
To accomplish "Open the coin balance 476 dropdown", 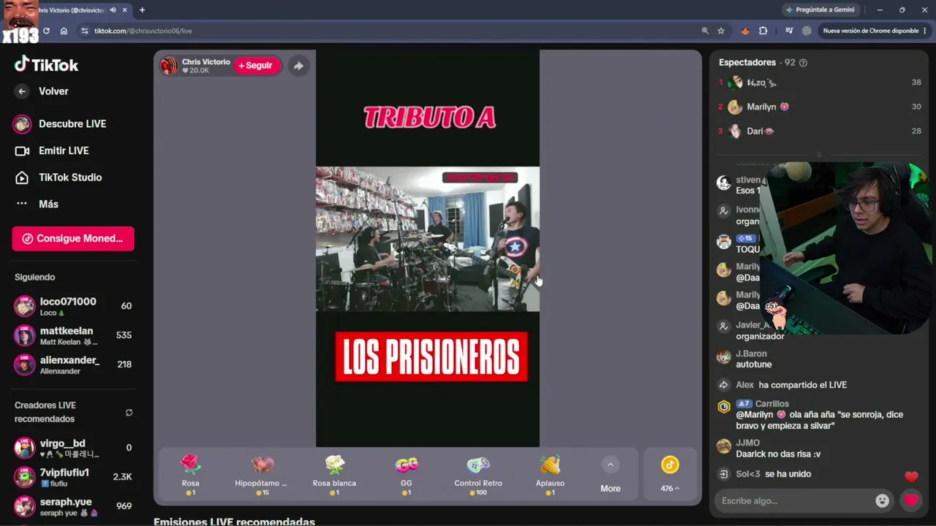I will (x=670, y=473).
